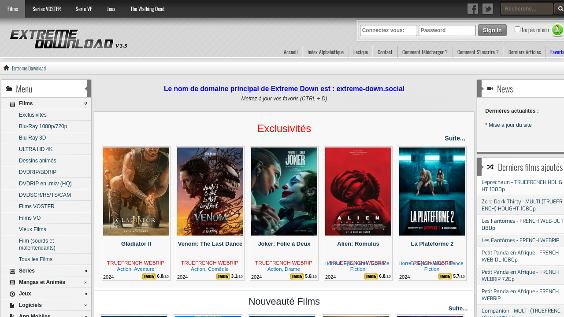
Task: Expand the Series sidebar section
Action: [85, 271]
